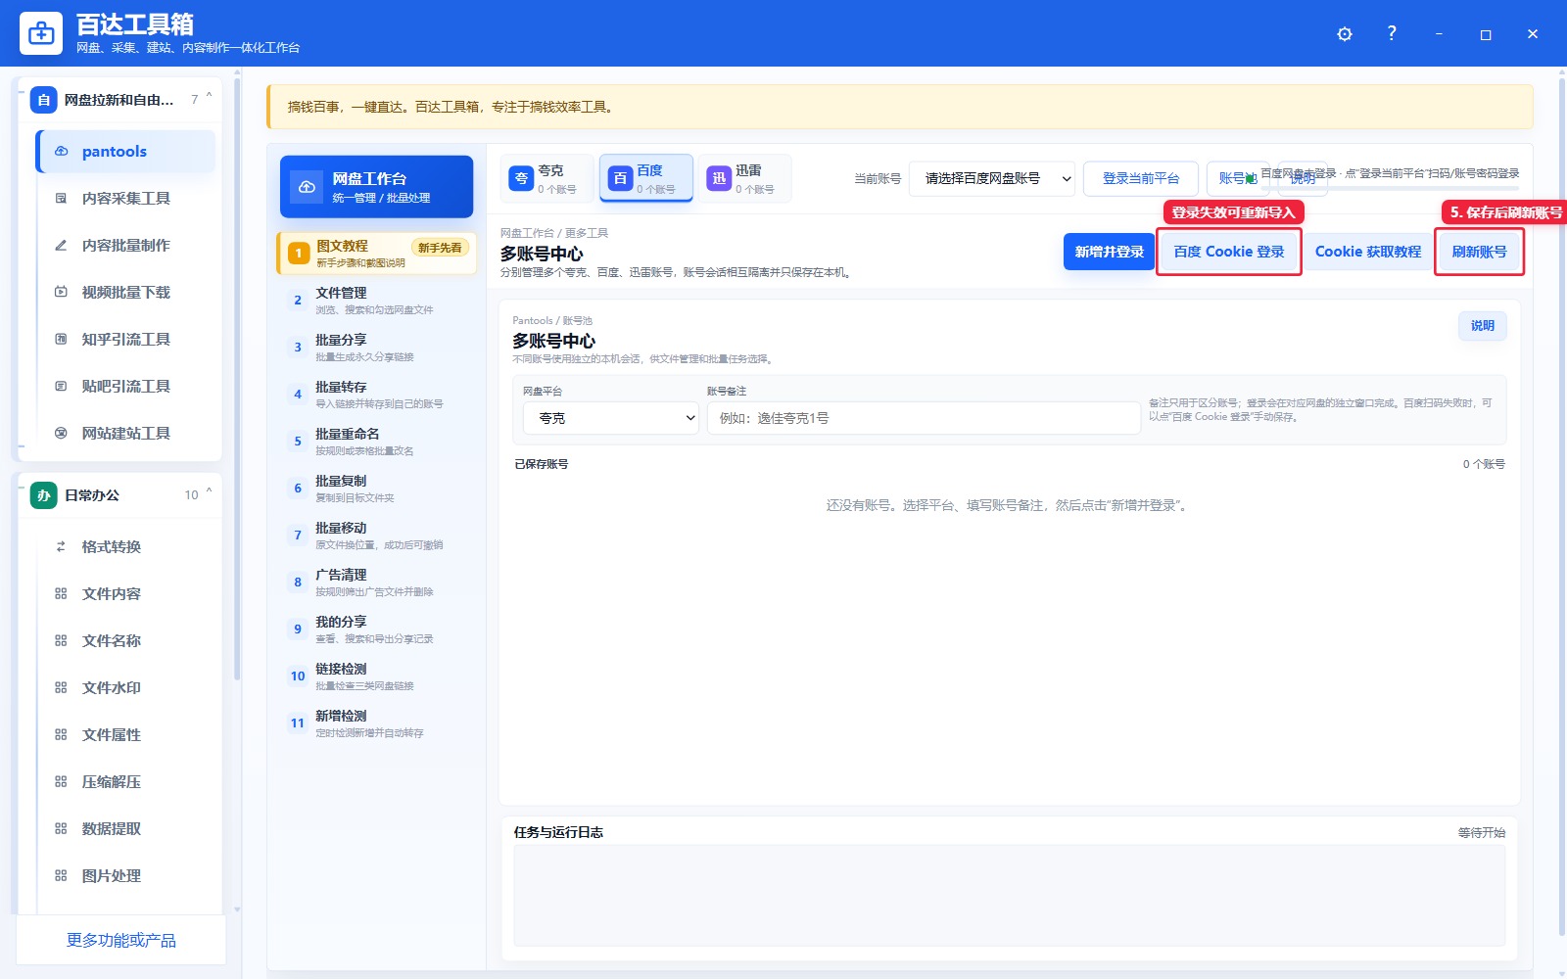Click the 网盘工作台 blue header card

coord(377,187)
